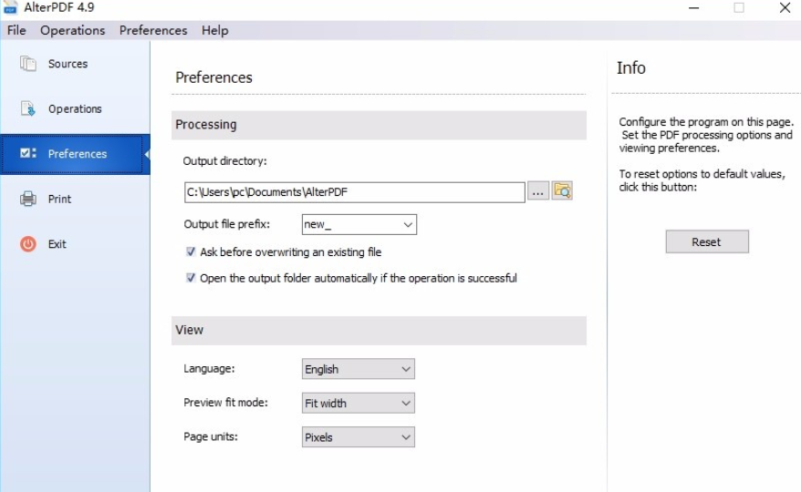The height and width of the screenshot is (492, 801).
Task: Select Print label in the sidebar
Action: [x=60, y=199]
